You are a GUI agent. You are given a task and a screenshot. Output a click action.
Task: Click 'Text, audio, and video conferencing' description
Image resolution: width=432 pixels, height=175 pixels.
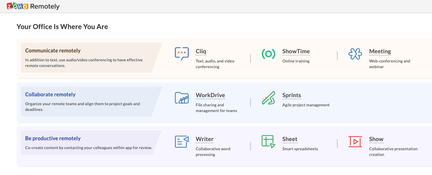click(215, 64)
